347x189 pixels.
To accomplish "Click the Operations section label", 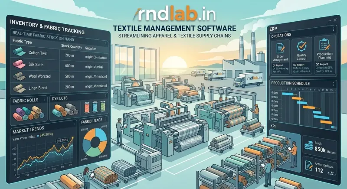I will 281,36.
